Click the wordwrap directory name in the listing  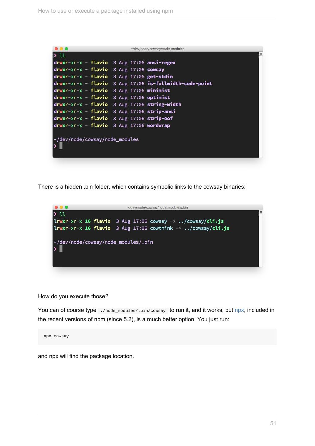[x=158, y=125]
